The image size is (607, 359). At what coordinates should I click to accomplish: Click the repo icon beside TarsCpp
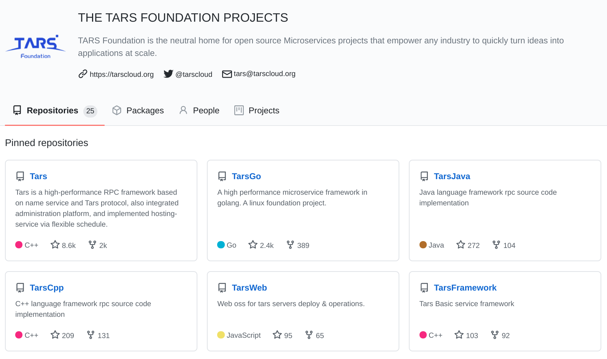point(20,288)
